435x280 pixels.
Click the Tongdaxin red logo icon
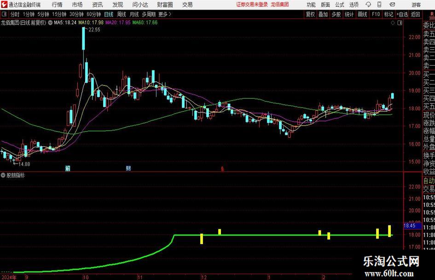click(4, 5)
